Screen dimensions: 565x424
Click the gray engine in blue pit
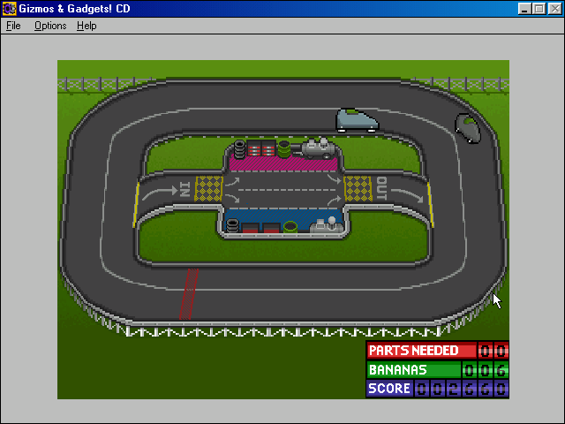tap(327, 225)
